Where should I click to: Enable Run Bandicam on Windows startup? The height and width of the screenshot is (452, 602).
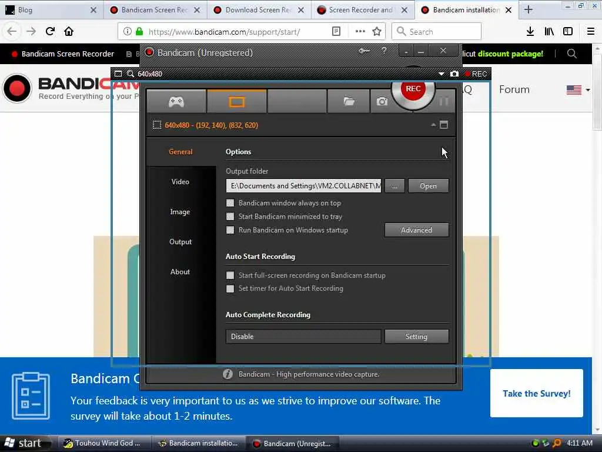click(230, 230)
